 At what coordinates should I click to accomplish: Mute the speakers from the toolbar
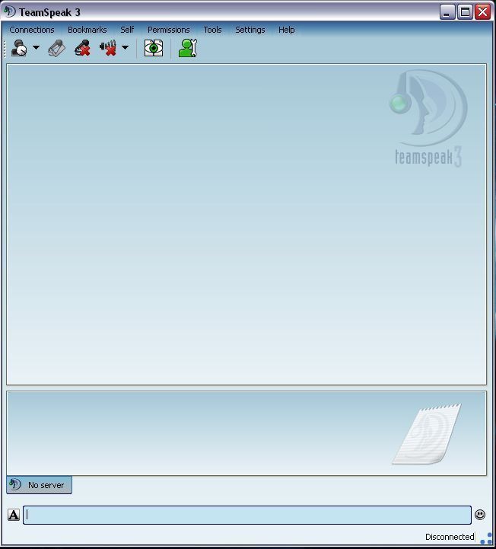point(108,49)
